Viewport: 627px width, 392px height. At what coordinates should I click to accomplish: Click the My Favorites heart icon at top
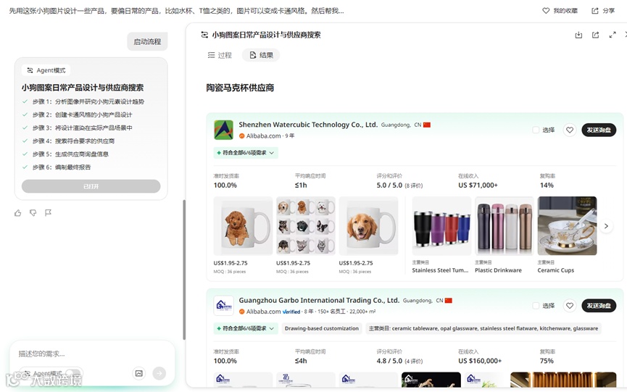point(546,11)
